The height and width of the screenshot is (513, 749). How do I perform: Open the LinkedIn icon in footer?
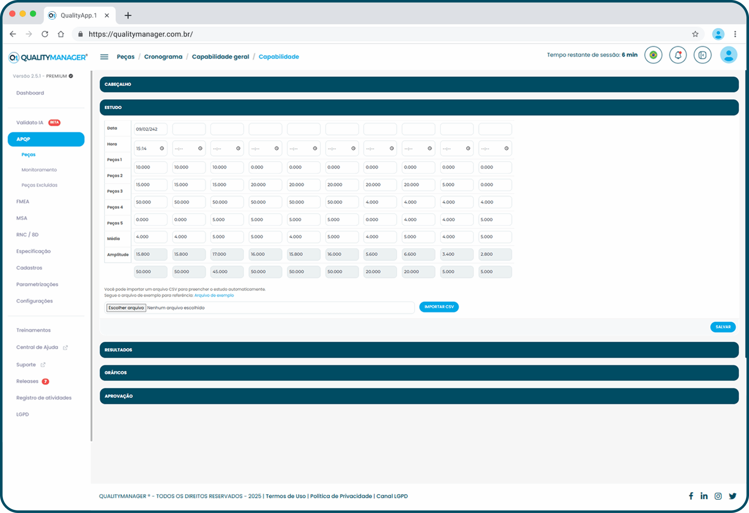click(x=704, y=496)
